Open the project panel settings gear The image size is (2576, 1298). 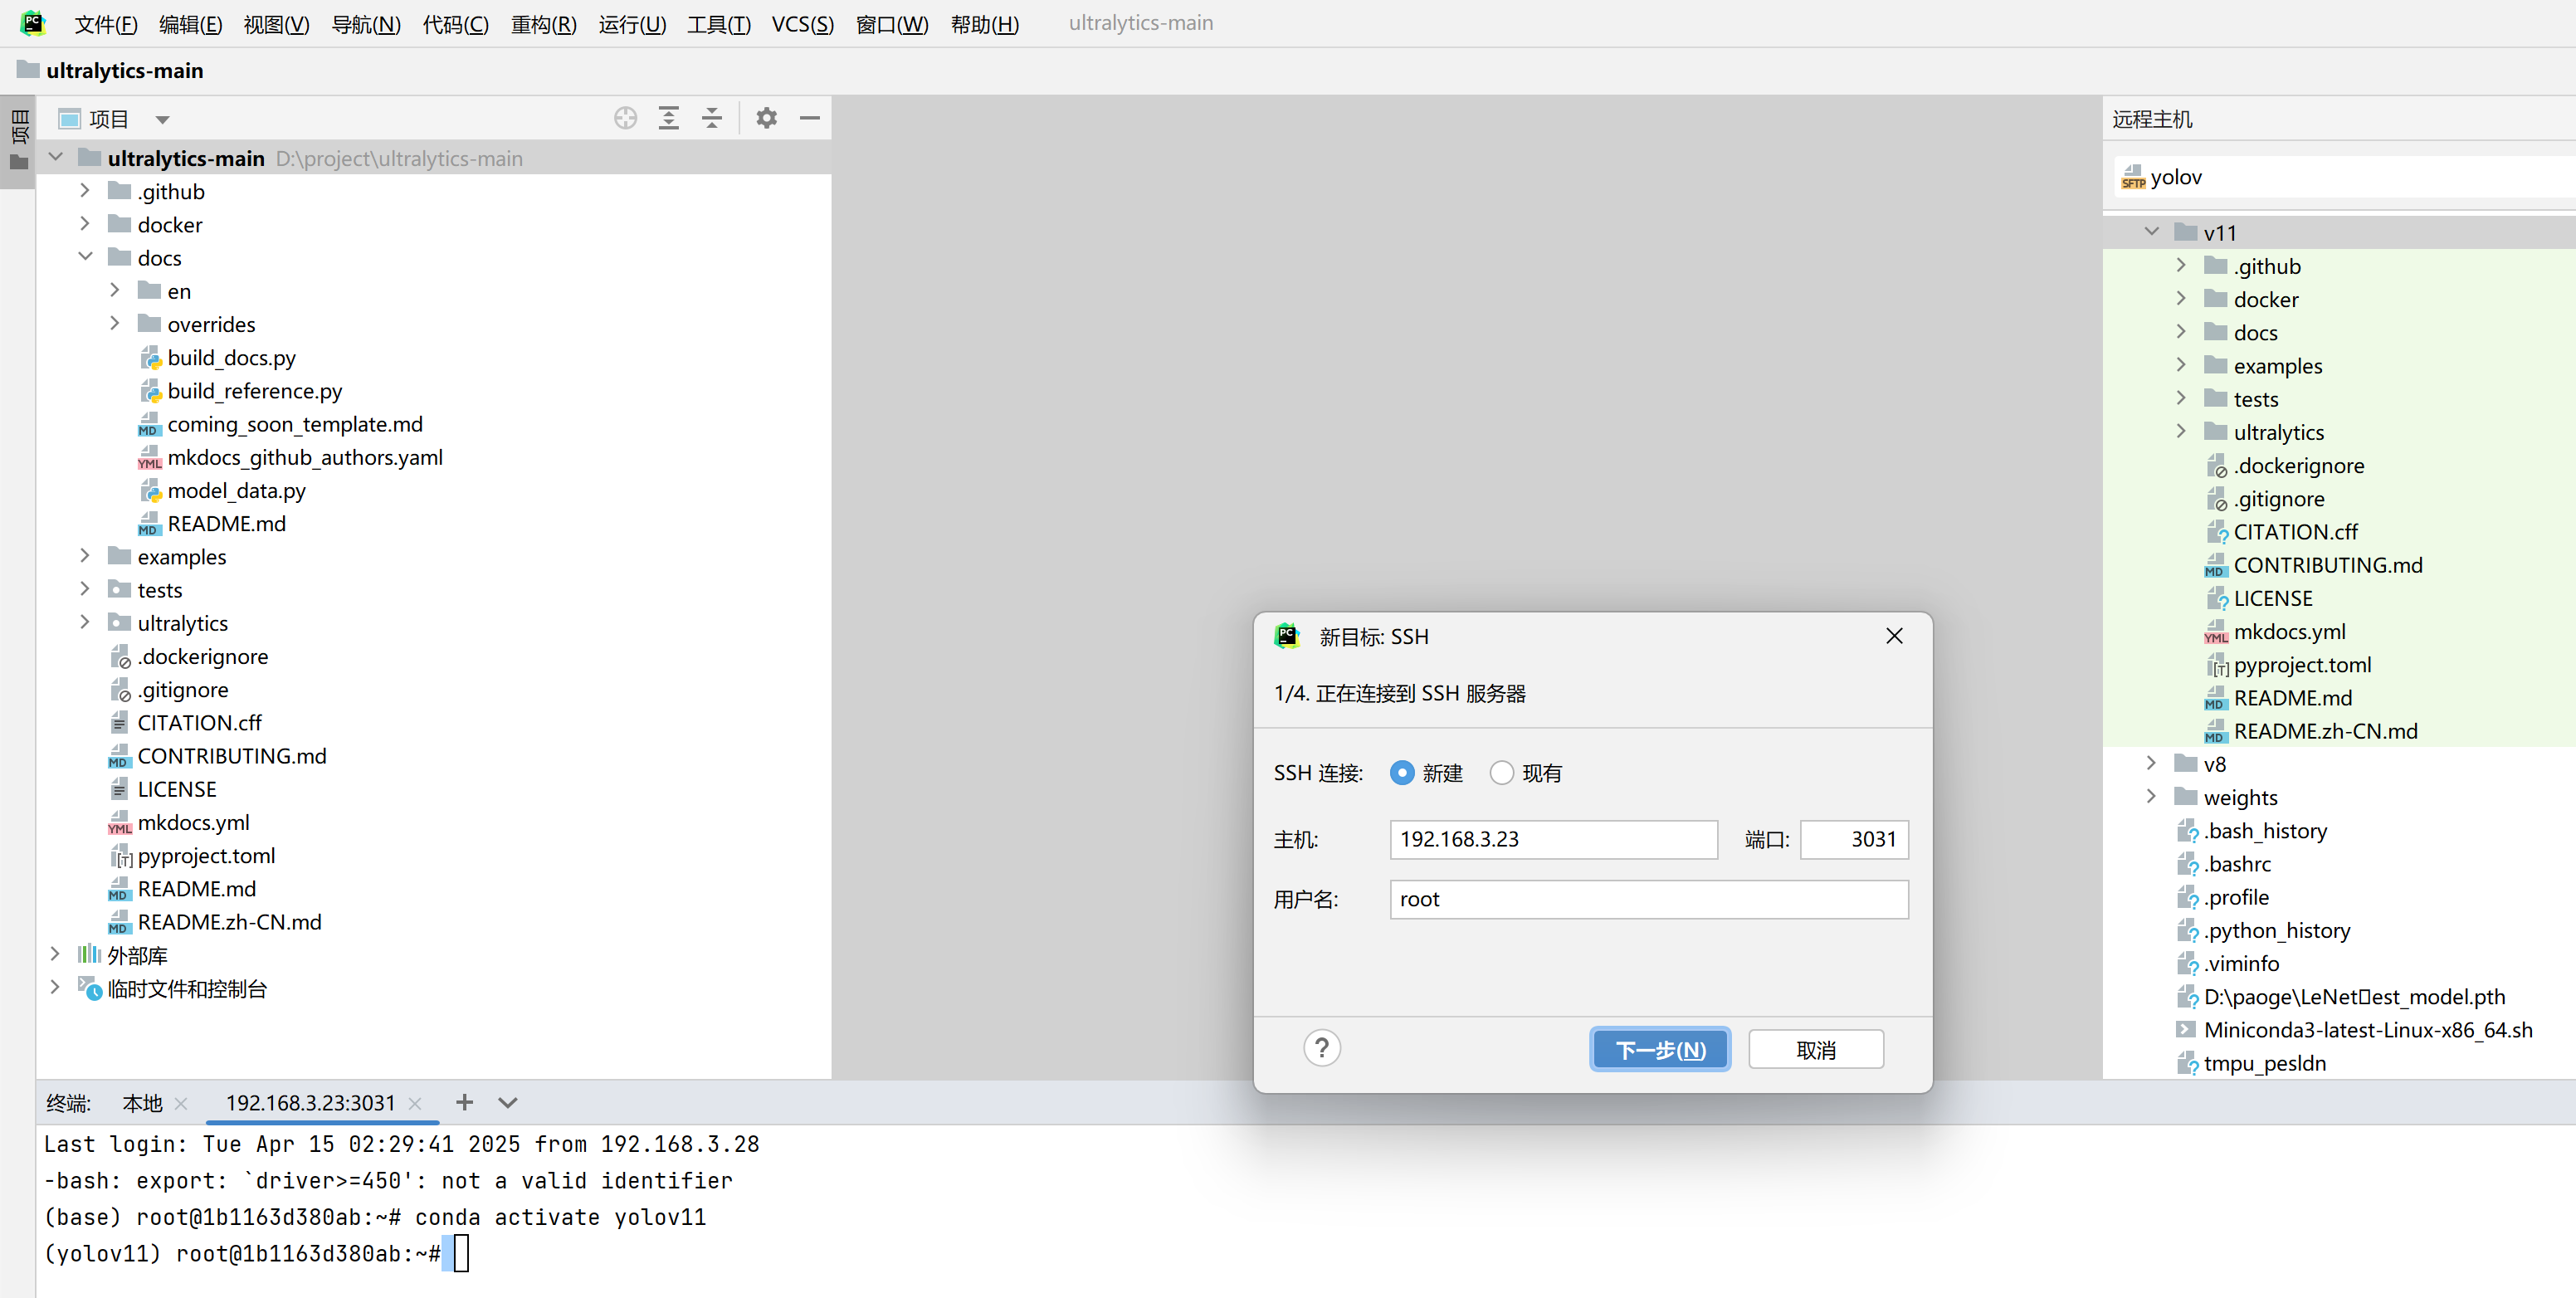point(766,118)
